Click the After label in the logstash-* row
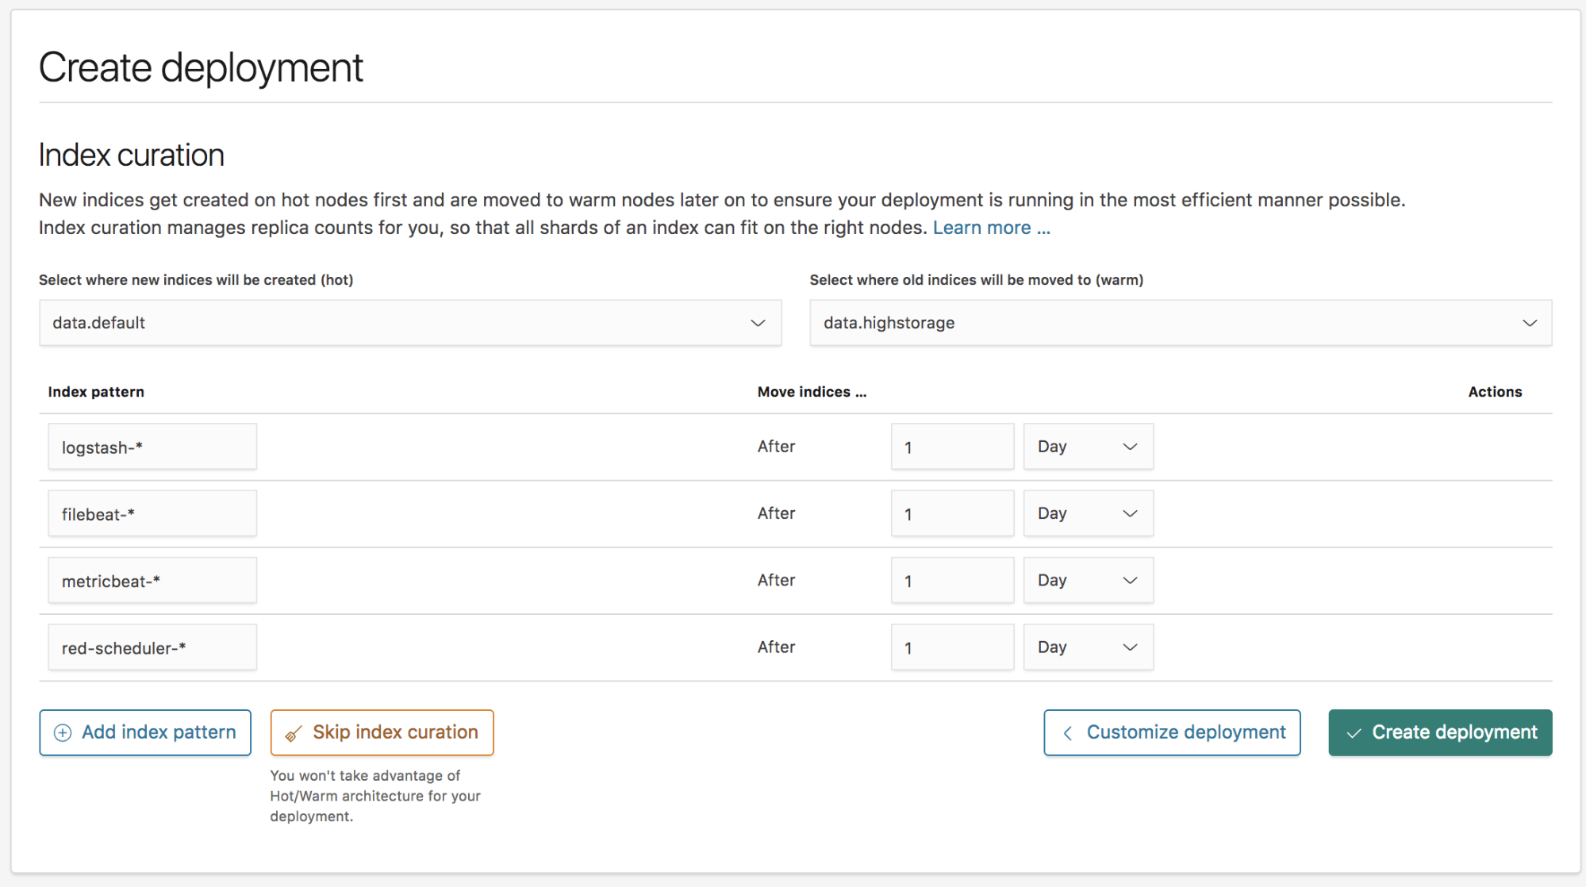This screenshot has height=887, width=1586. coord(776,447)
